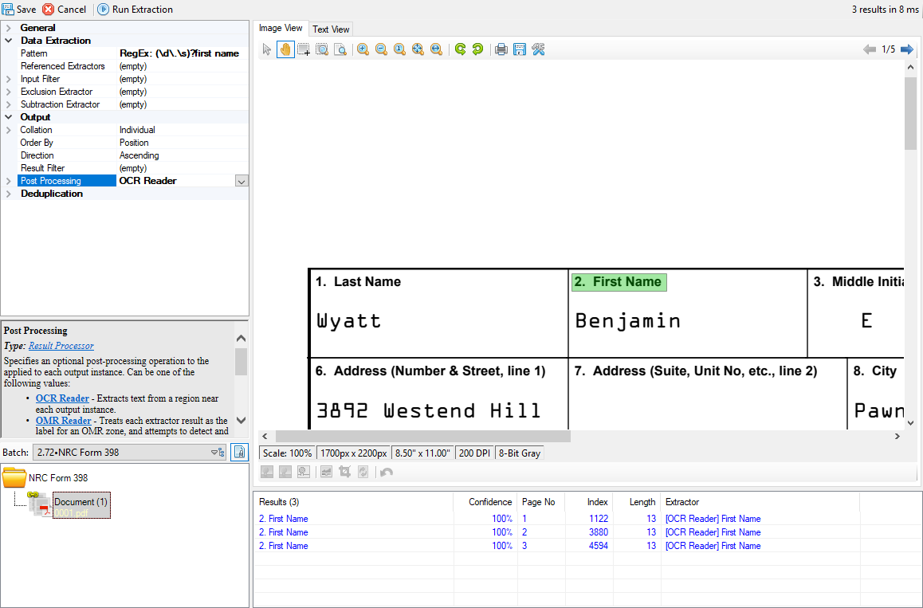Toggle the rectangle selection tool

click(x=304, y=49)
